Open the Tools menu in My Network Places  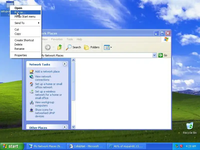coord(70,39)
